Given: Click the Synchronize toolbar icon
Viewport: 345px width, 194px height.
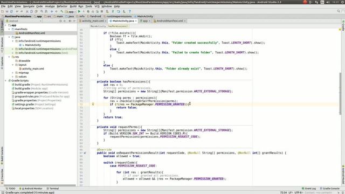Looking at the screenshot, I should pyautogui.click(x=11, y=11).
